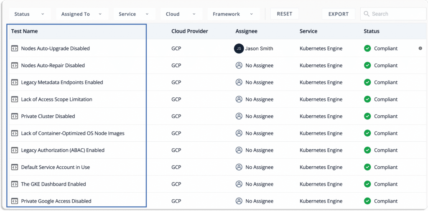The width and height of the screenshot is (428, 211).
Task: Click code icon beside The GKE Dashboard Enabled
Action: [14, 184]
